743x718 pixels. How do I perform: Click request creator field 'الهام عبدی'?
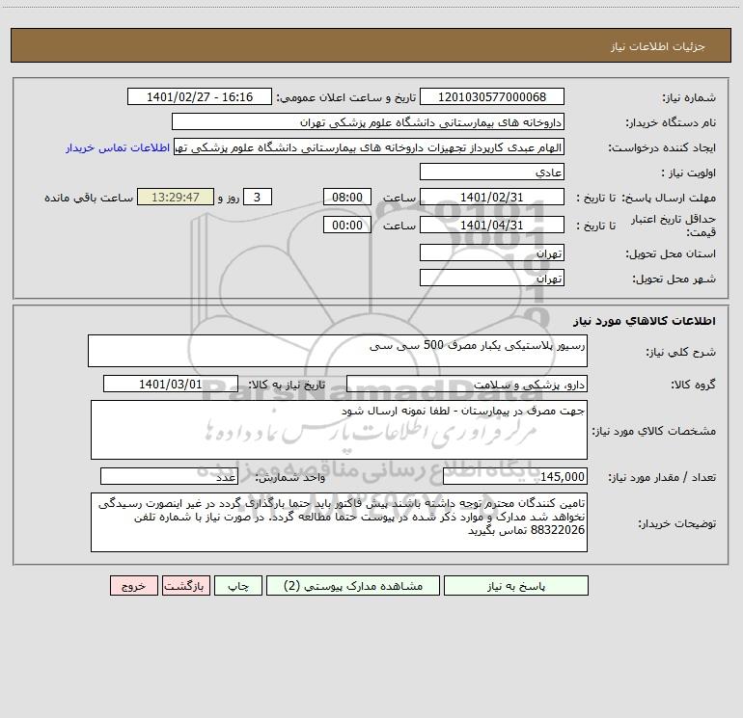pos(370,147)
